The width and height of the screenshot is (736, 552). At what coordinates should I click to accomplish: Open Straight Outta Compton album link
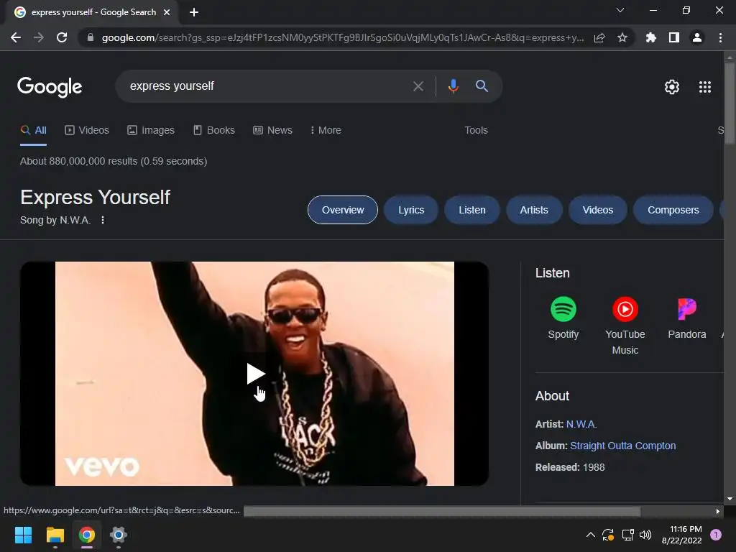(623, 446)
